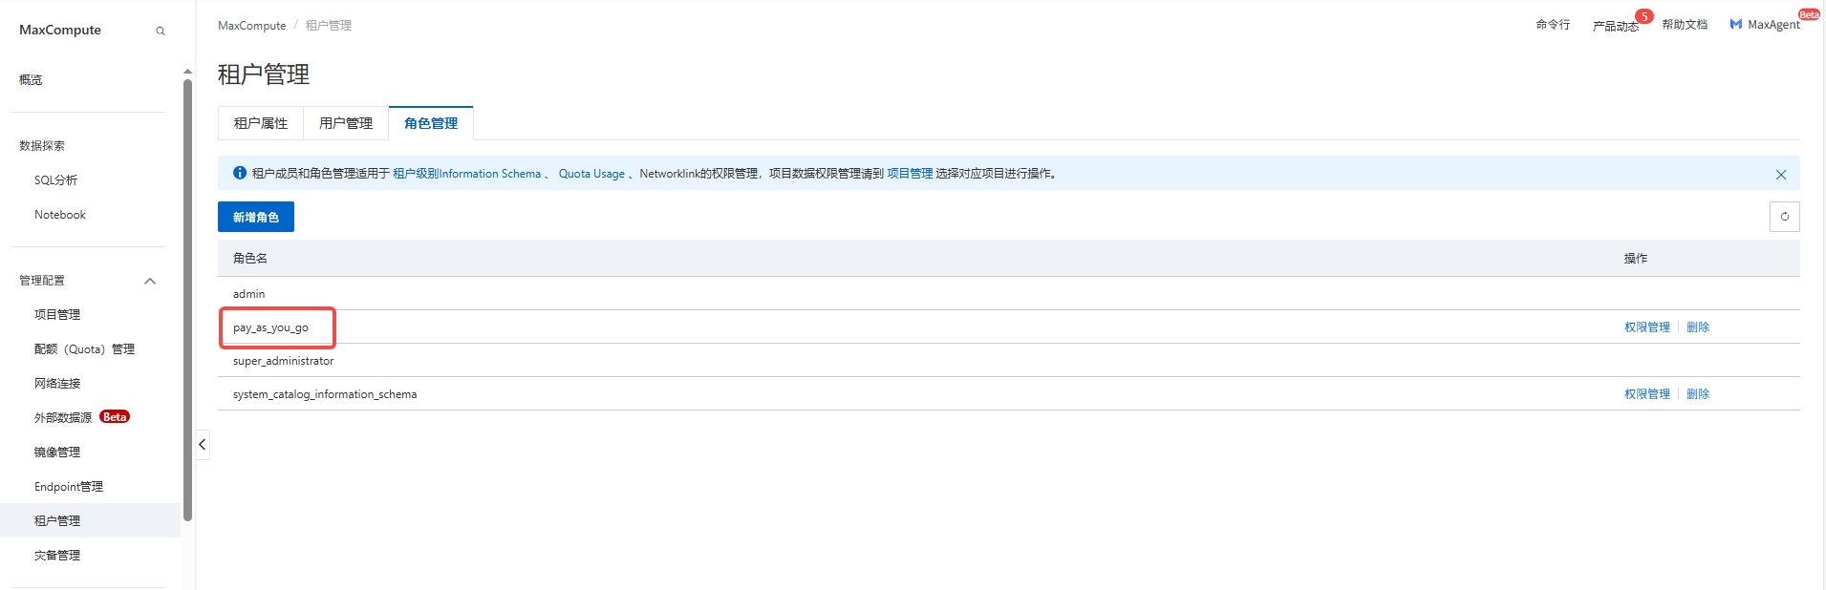The image size is (1826, 590).
Task: Open 命令行 from top bar
Action: [1552, 25]
